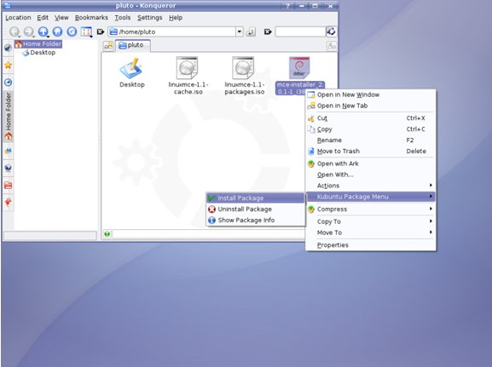
Task: Expand the Move To submenu
Action: coord(371,232)
